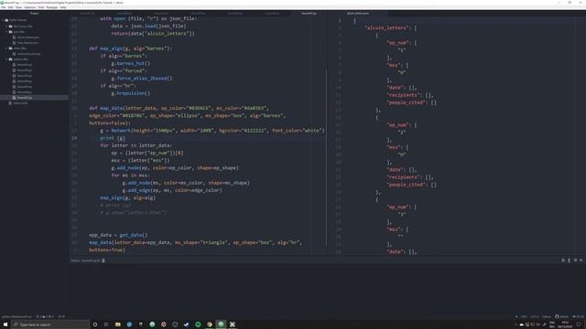The height and width of the screenshot is (329, 586).
Task: Switch to the alcuin_letters.json tab in right pane
Action: [358, 14]
